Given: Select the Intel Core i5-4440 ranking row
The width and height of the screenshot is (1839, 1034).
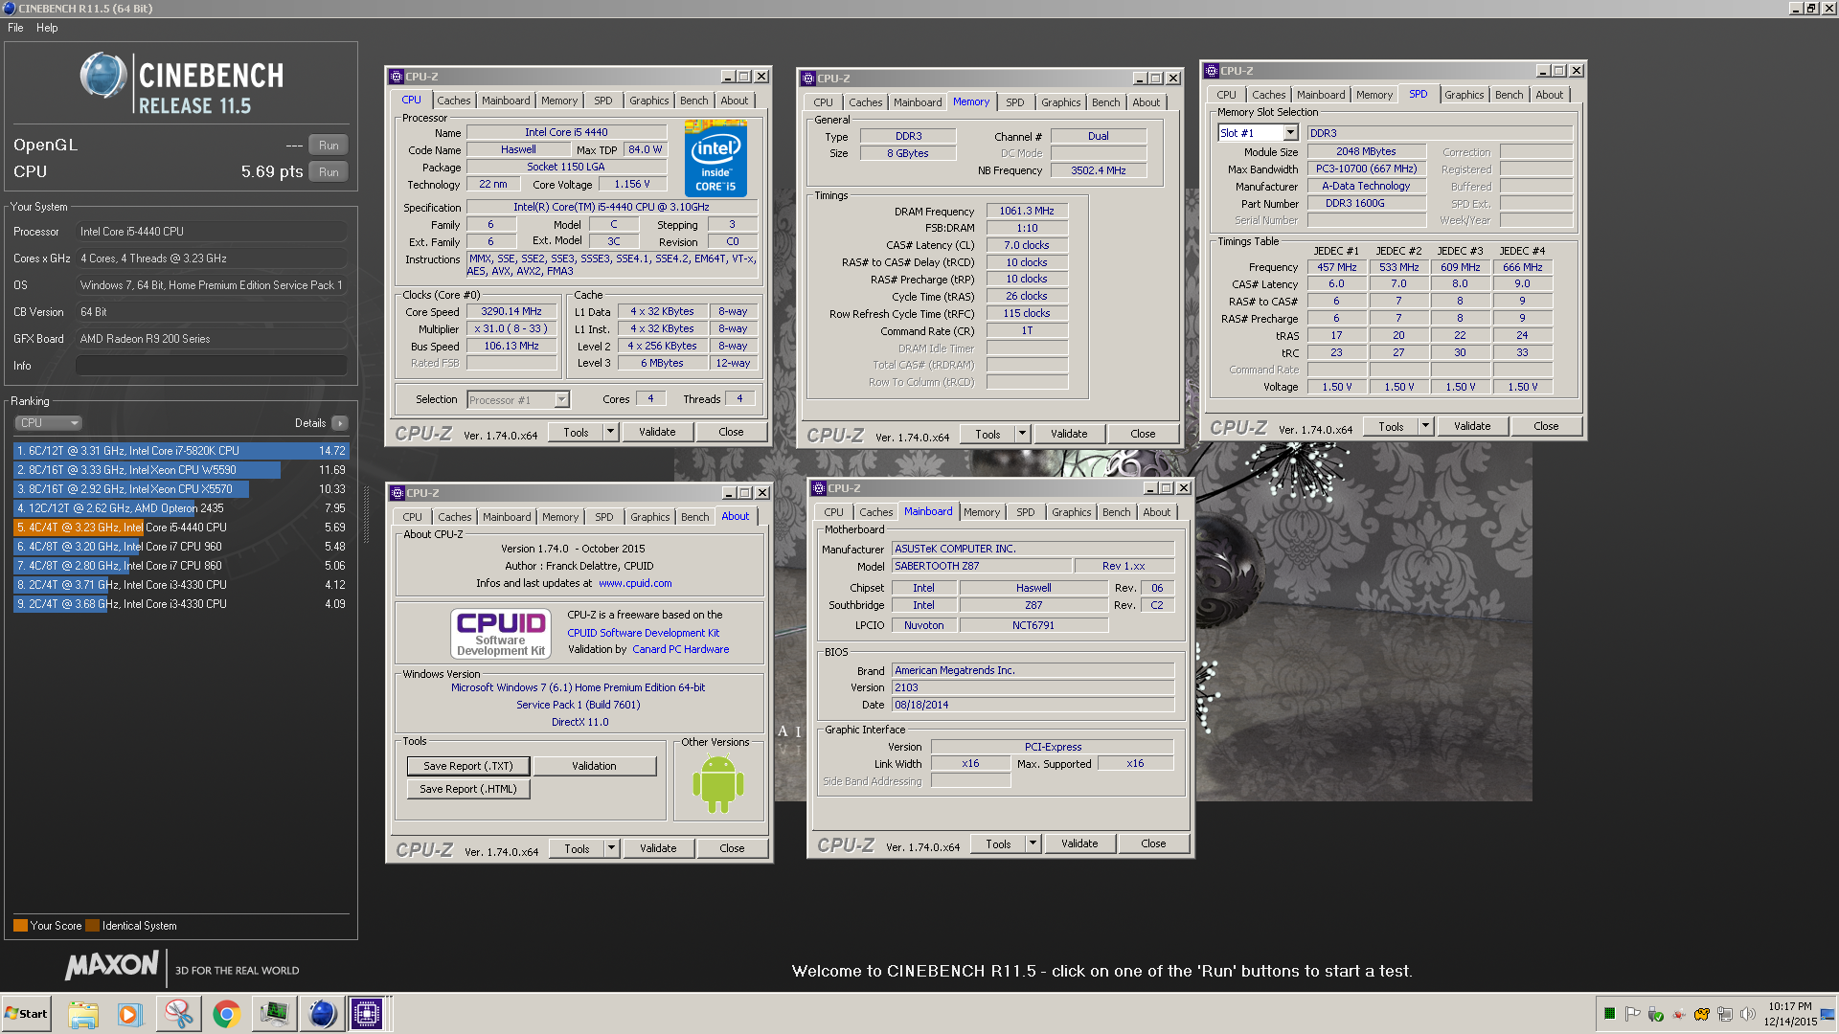Looking at the screenshot, I should pos(181,528).
